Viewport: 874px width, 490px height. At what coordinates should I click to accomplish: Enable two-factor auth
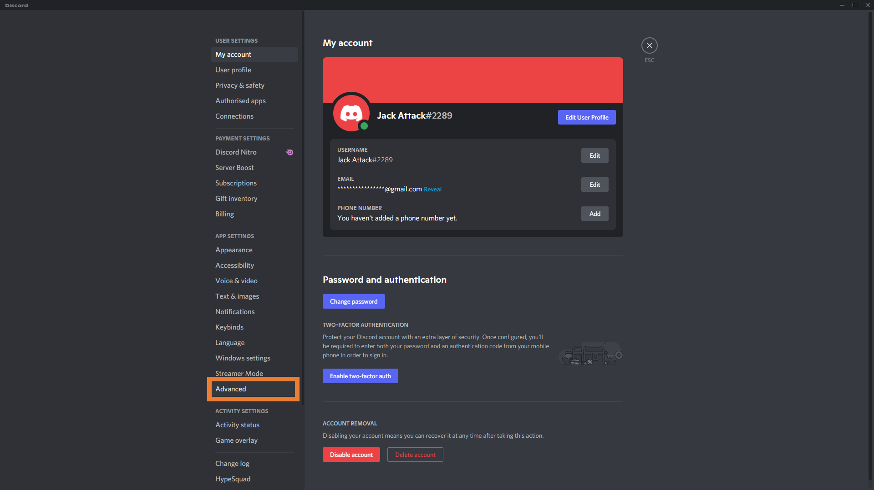click(360, 376)
